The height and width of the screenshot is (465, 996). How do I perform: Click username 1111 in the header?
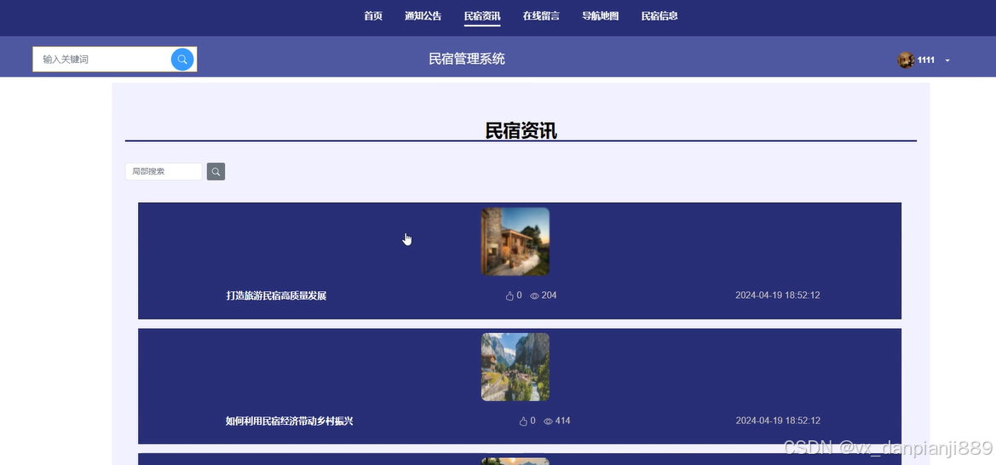click(926, 60)
